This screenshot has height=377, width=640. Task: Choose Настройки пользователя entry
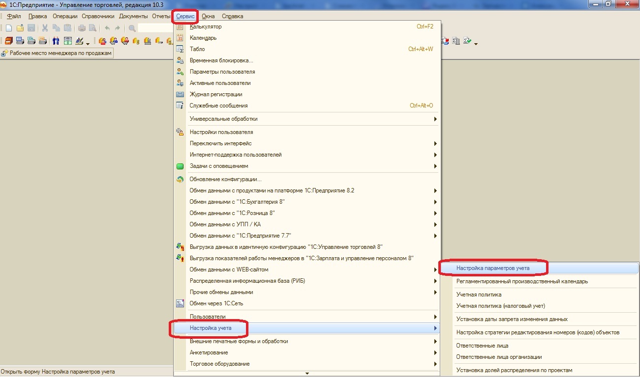(307, 132)
